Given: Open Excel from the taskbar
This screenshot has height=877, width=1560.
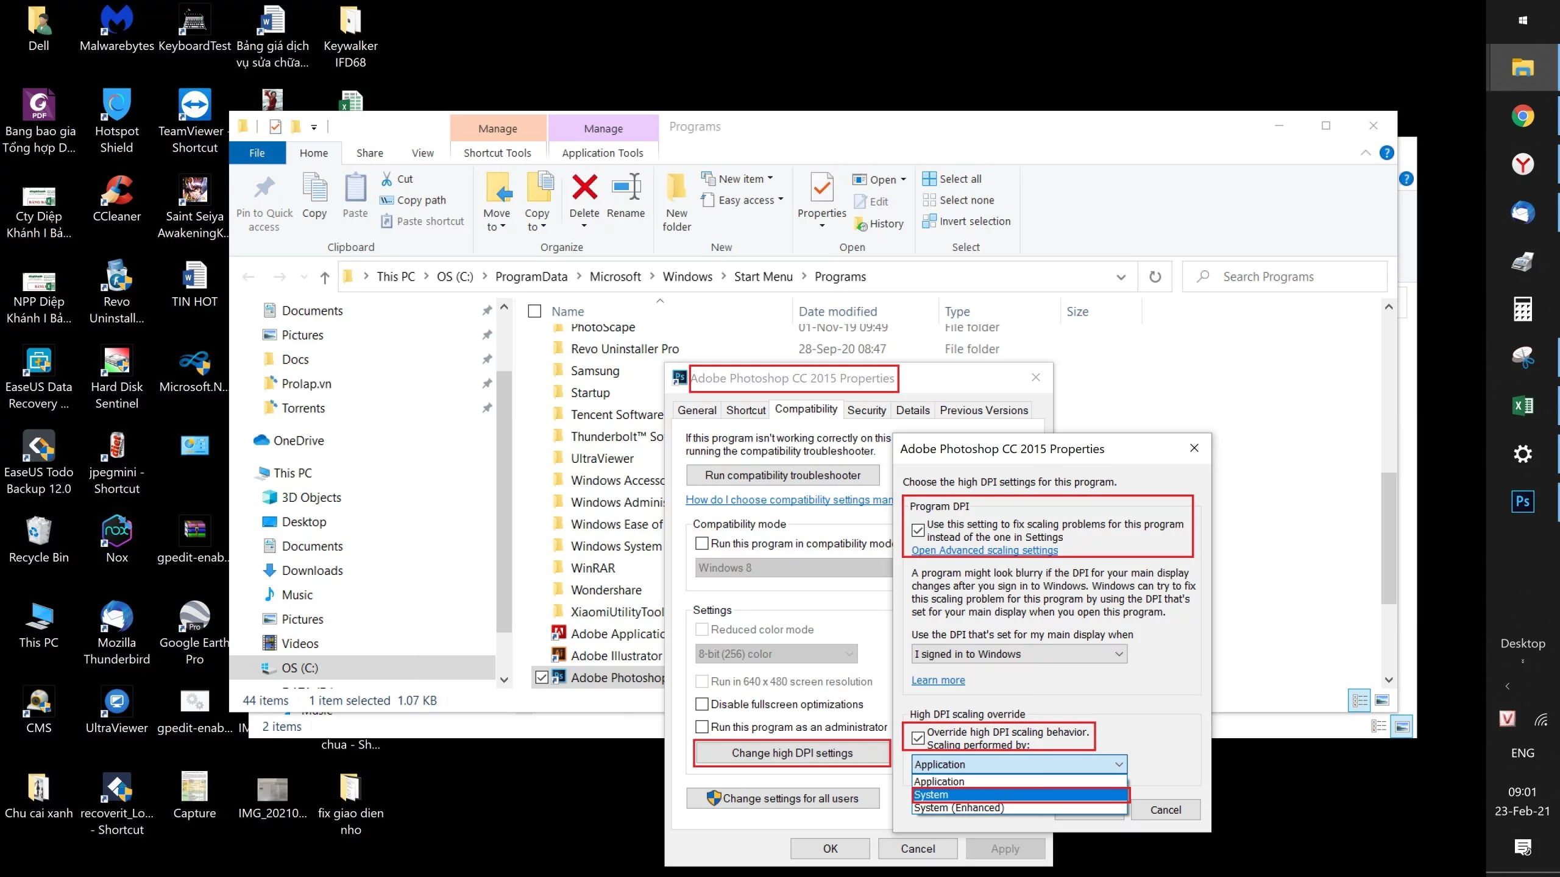Looking at the screenshot, I should click(x=1522, y=406).
